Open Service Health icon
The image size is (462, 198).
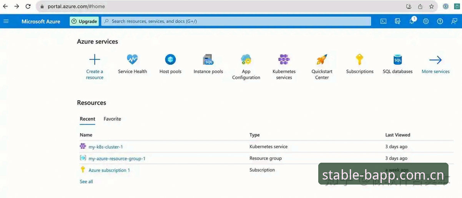[x=132, y=59]
